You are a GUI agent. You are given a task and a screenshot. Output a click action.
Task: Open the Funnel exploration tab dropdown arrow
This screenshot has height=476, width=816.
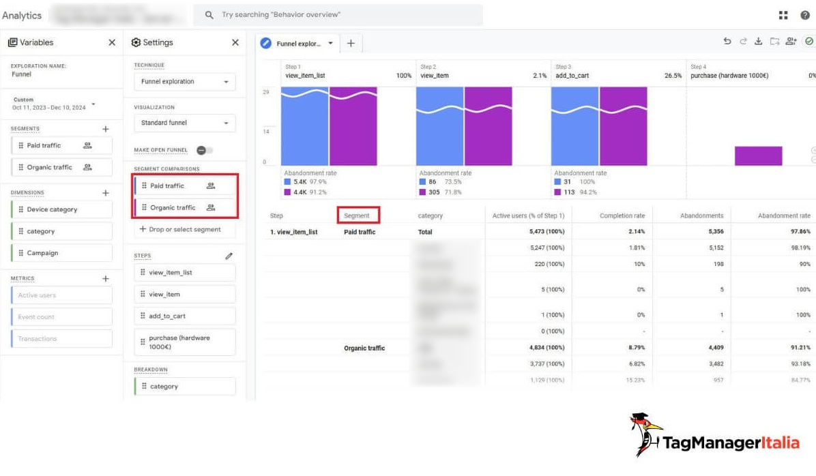pyautogui.click(x=330, y=43)
